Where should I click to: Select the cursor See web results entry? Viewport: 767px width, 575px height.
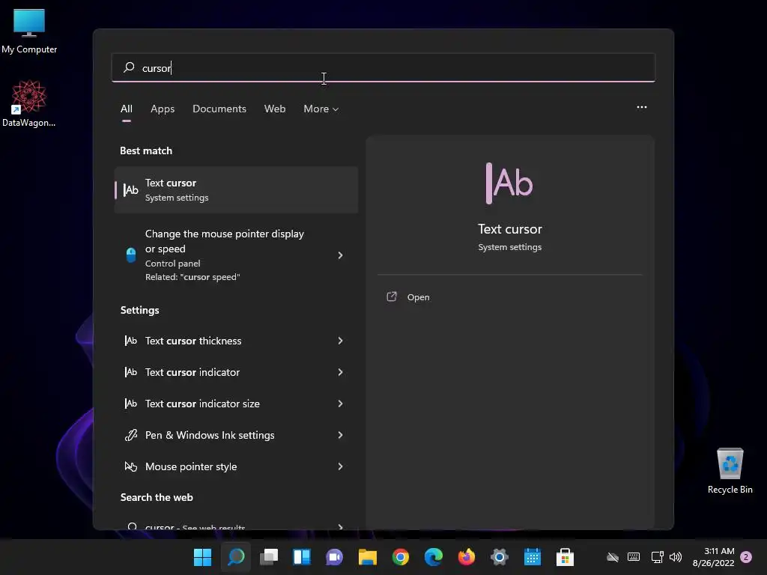(x=236, y=525)
